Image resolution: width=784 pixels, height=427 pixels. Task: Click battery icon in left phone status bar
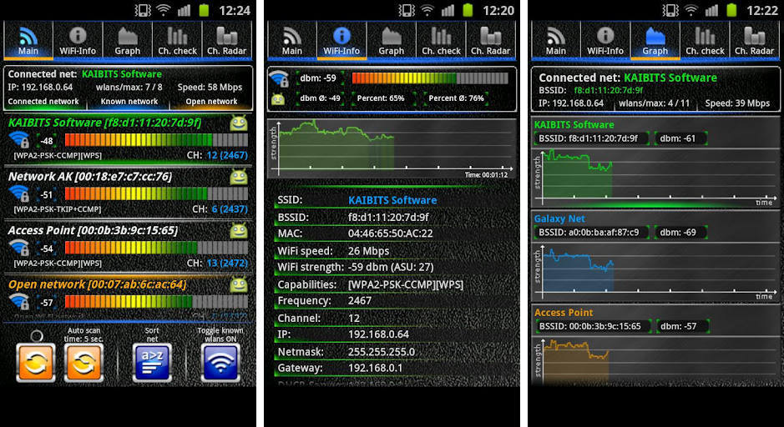pyautogui.click(x=205, y=10)
